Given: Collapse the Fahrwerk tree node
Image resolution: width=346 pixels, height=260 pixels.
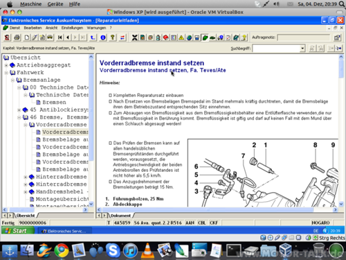Looking at the screenshot, I should tap(6, 73).
